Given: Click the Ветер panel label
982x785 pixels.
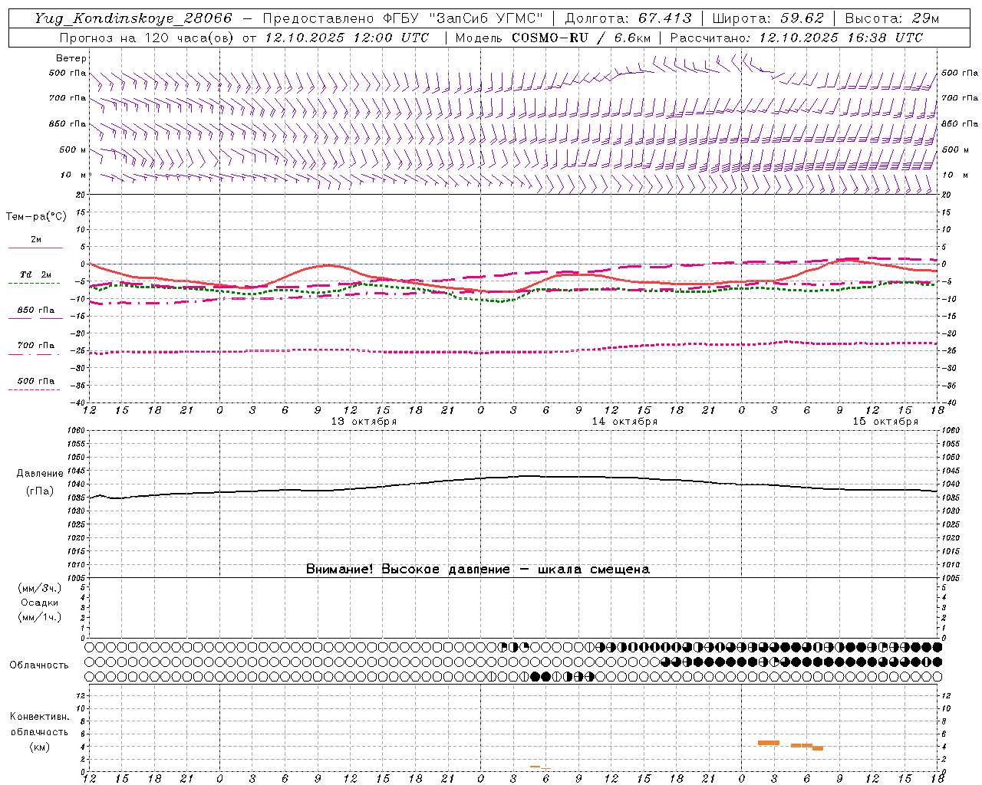Looking at the screenshot, I should tap(71, 58).
